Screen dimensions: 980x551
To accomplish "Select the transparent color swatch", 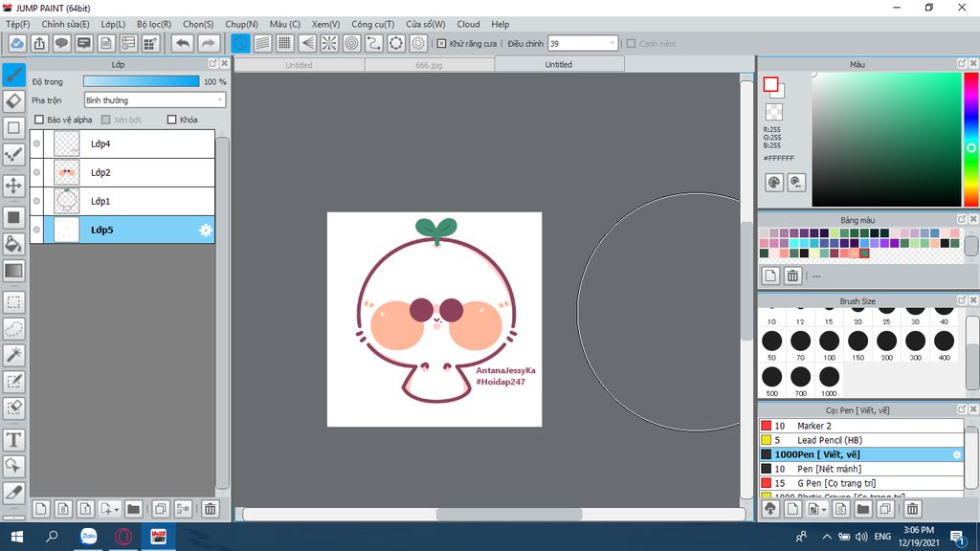I will [x=773, y=112].
